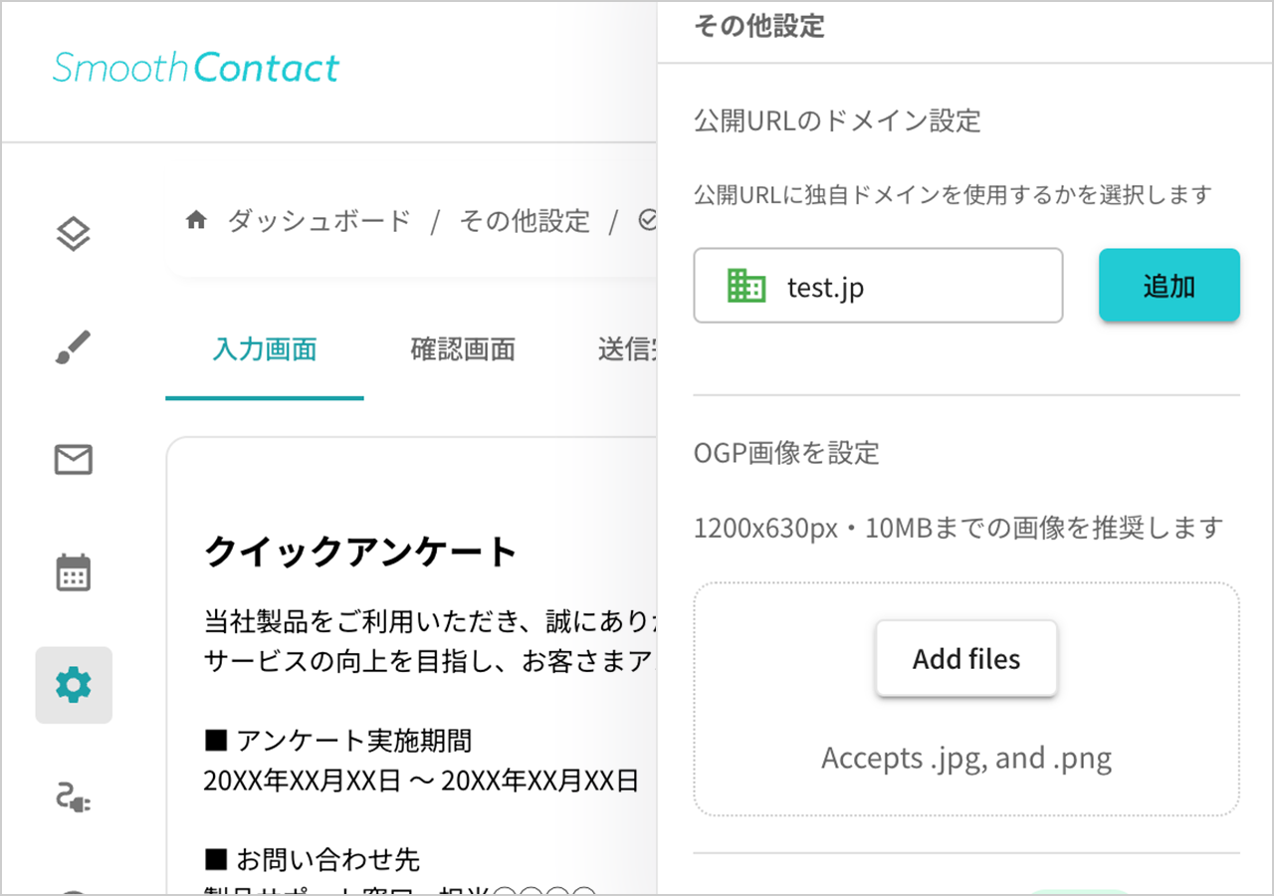
Task: Select the highlighted settings gear icon
Action: (x=74, y=685)
